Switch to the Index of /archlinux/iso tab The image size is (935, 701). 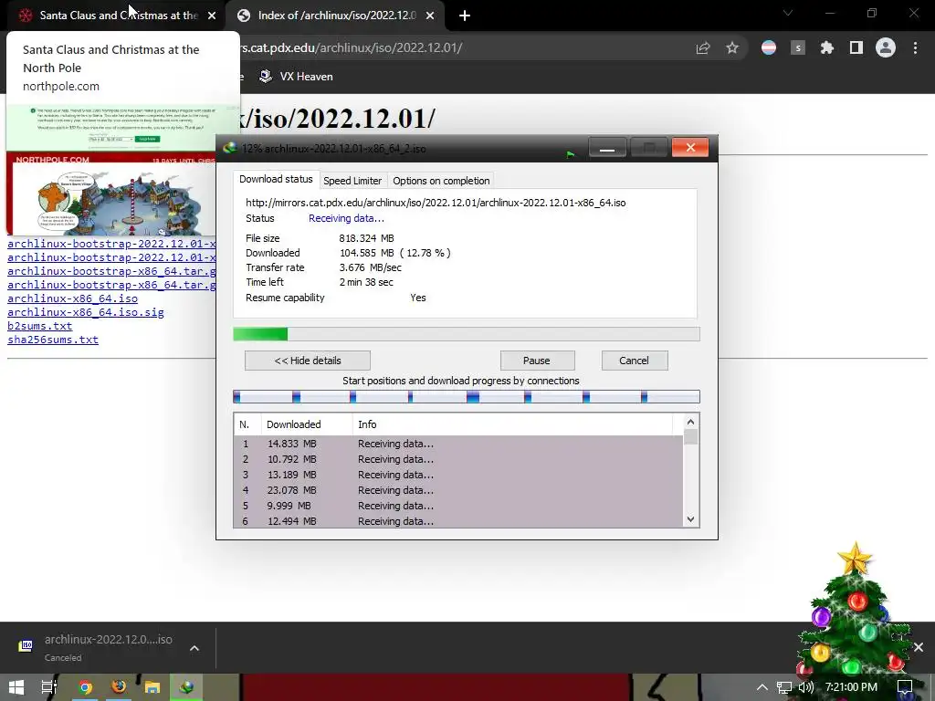click(x=336, y=16)
